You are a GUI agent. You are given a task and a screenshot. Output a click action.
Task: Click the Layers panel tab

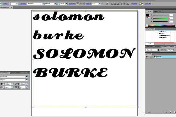[148, 54]
